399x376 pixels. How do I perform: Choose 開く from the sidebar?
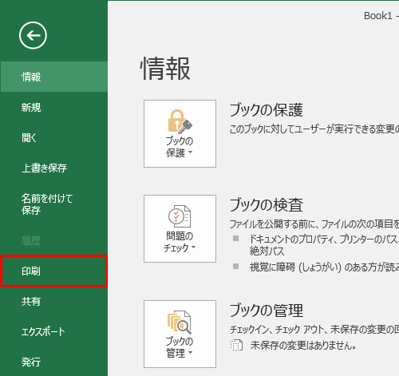pos(53,137)
